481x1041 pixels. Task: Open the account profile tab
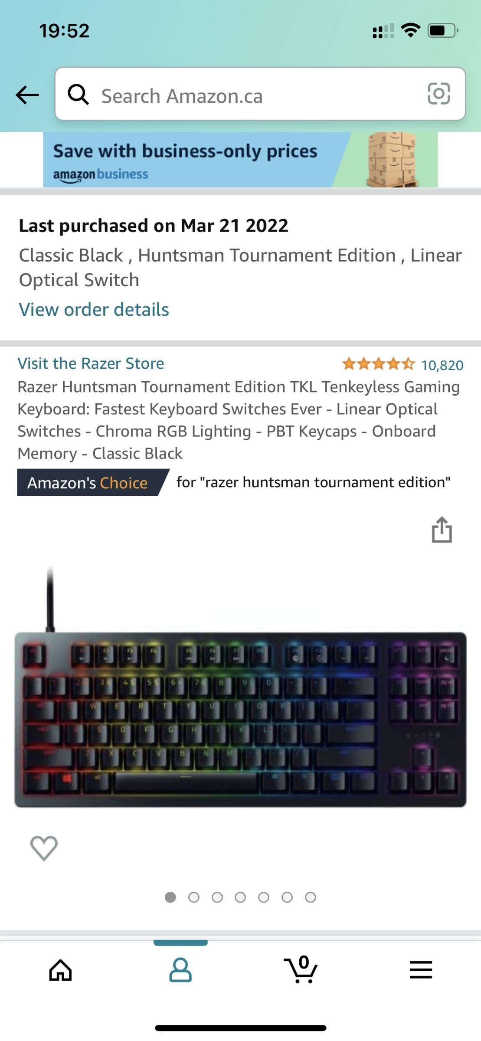180,970
